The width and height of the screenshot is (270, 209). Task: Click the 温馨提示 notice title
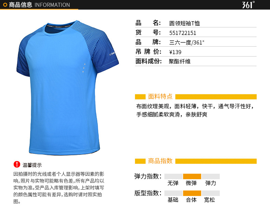click(x=32, y=165)
